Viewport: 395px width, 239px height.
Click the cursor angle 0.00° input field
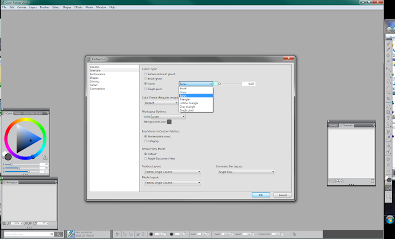tap(249, 84)
